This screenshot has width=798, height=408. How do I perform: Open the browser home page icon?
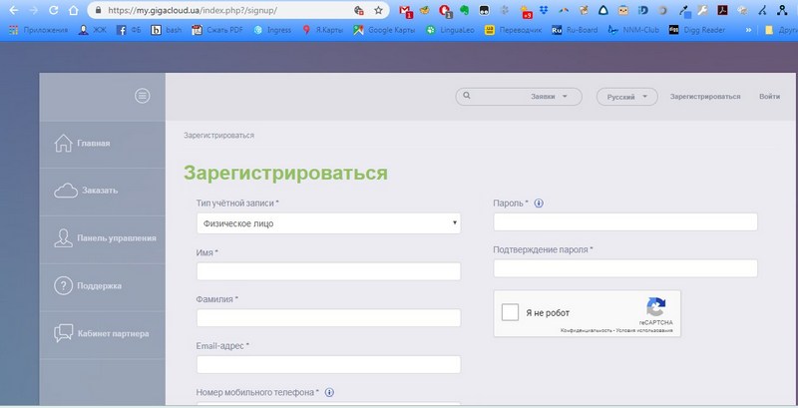point(74,10)
